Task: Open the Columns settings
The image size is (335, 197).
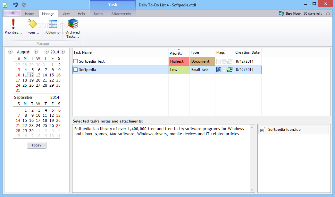Action: tap(53, 27)
